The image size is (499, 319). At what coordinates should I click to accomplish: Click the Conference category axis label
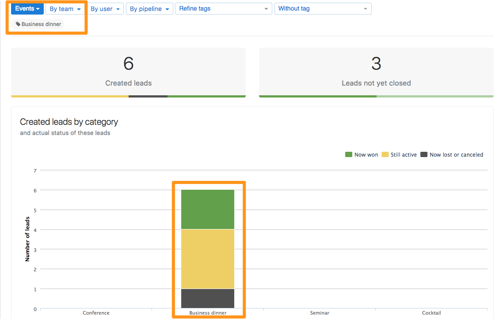tap(96, 313)
